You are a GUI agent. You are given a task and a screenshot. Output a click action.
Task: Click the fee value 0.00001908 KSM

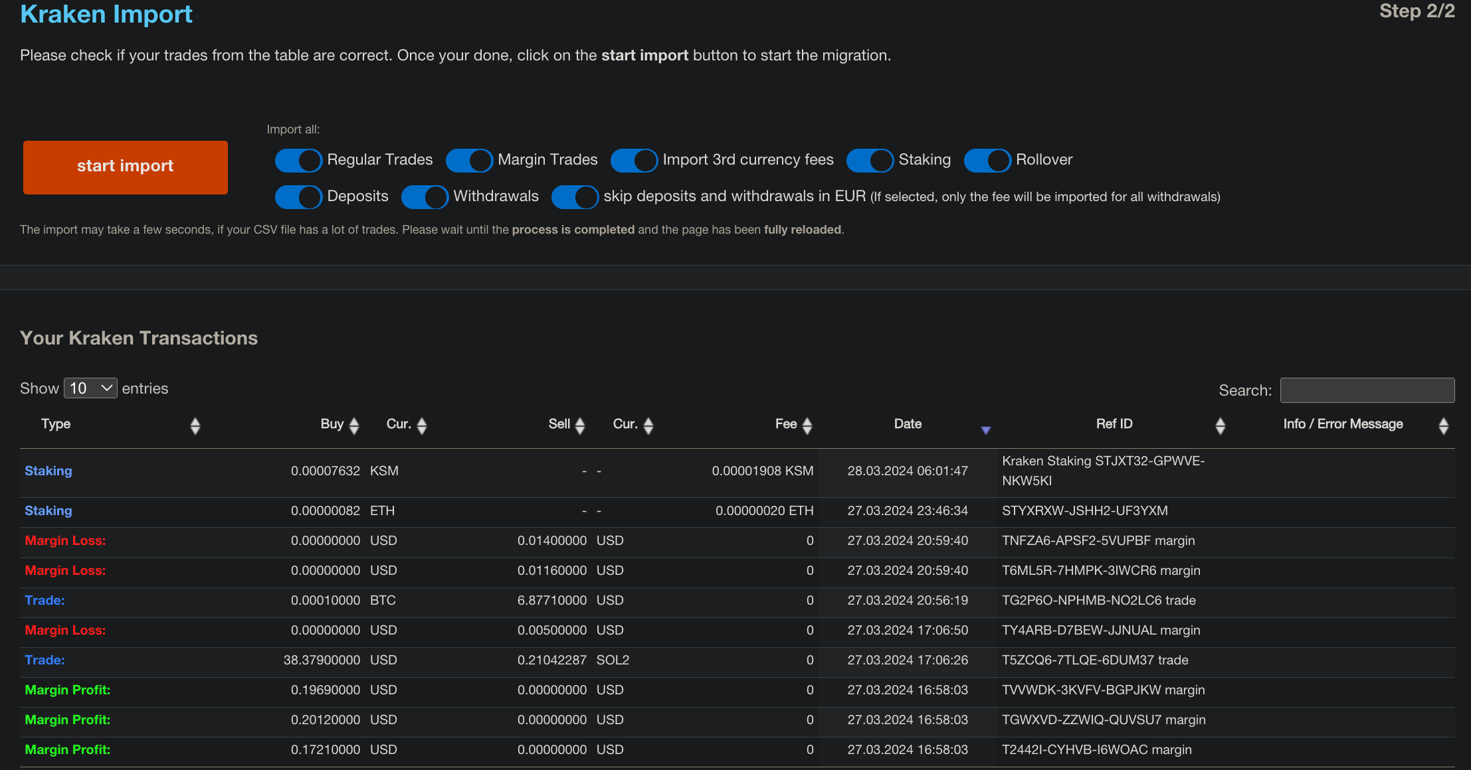click(x=763, y=471)
